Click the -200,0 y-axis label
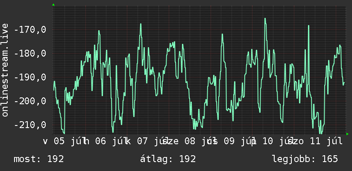The image size is (352, 171). [30, 101]
